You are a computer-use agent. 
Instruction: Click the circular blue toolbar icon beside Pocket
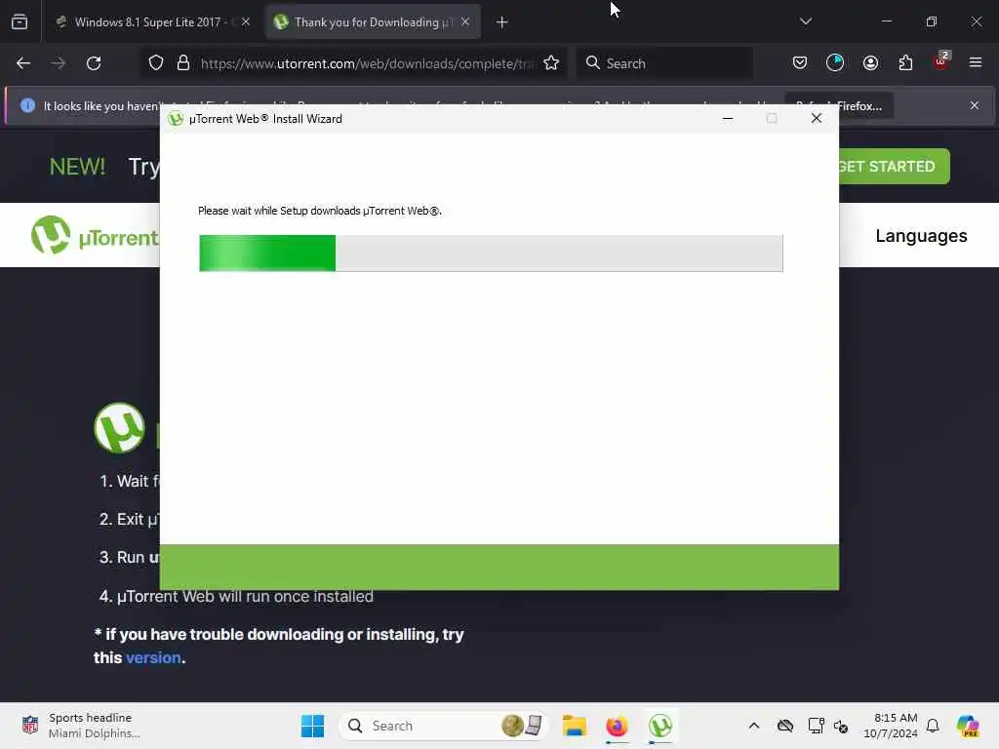tap(835, 62)
